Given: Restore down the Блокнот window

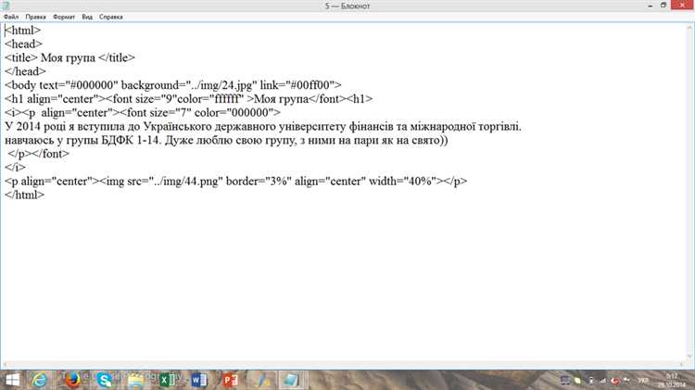Looking at the screenshot, I should tap(663, 6).
